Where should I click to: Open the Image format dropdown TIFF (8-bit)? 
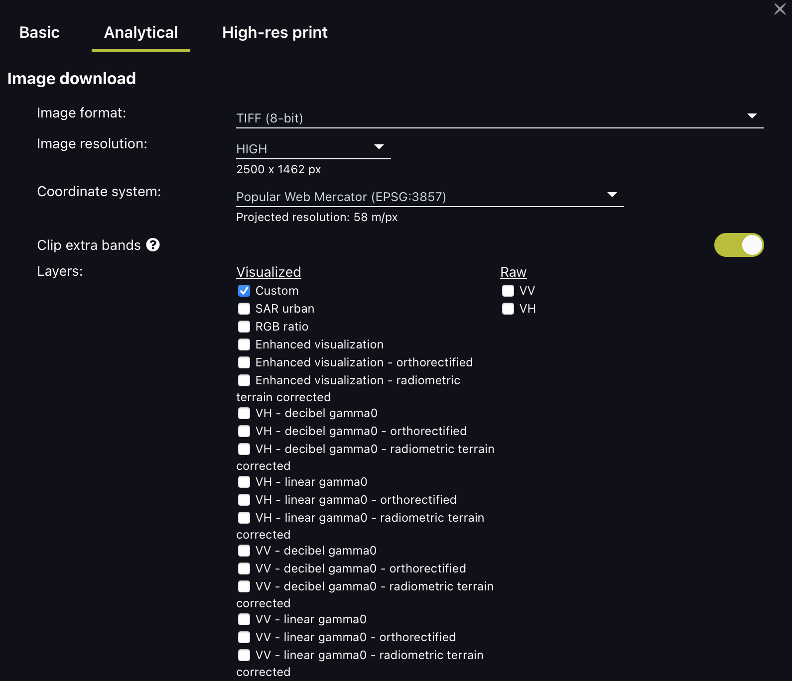click(x=500, y=118)
